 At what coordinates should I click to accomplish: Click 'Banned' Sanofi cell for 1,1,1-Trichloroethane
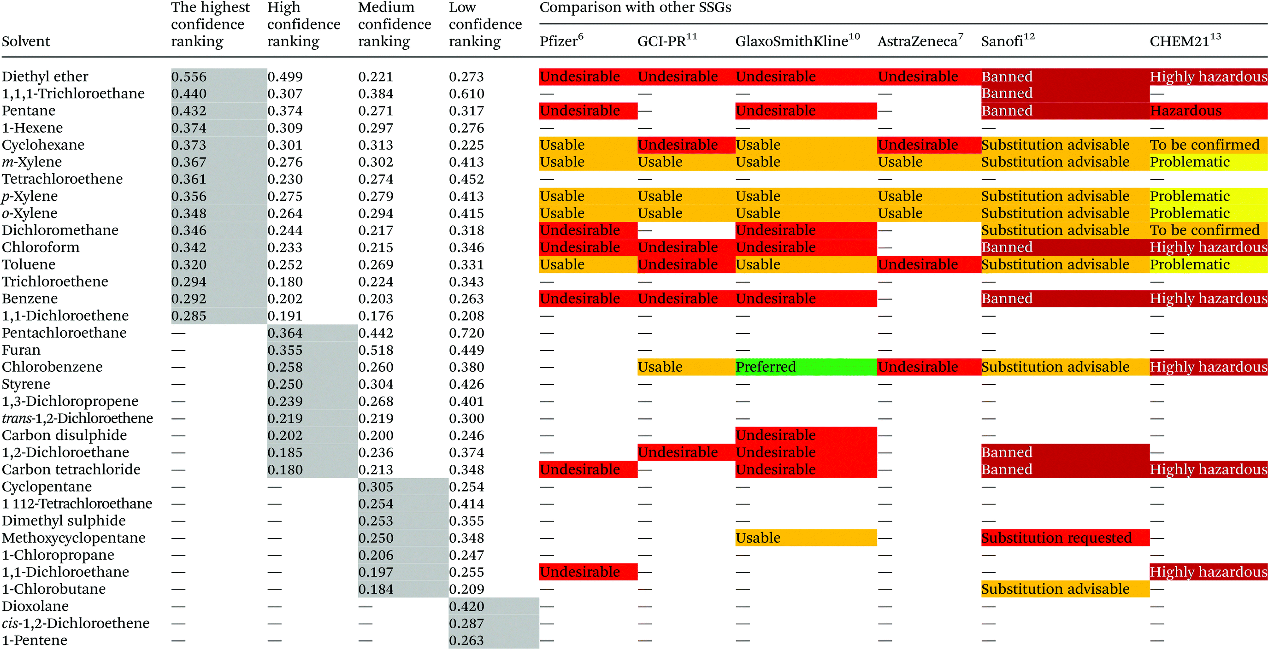[x=1065, y=94]
